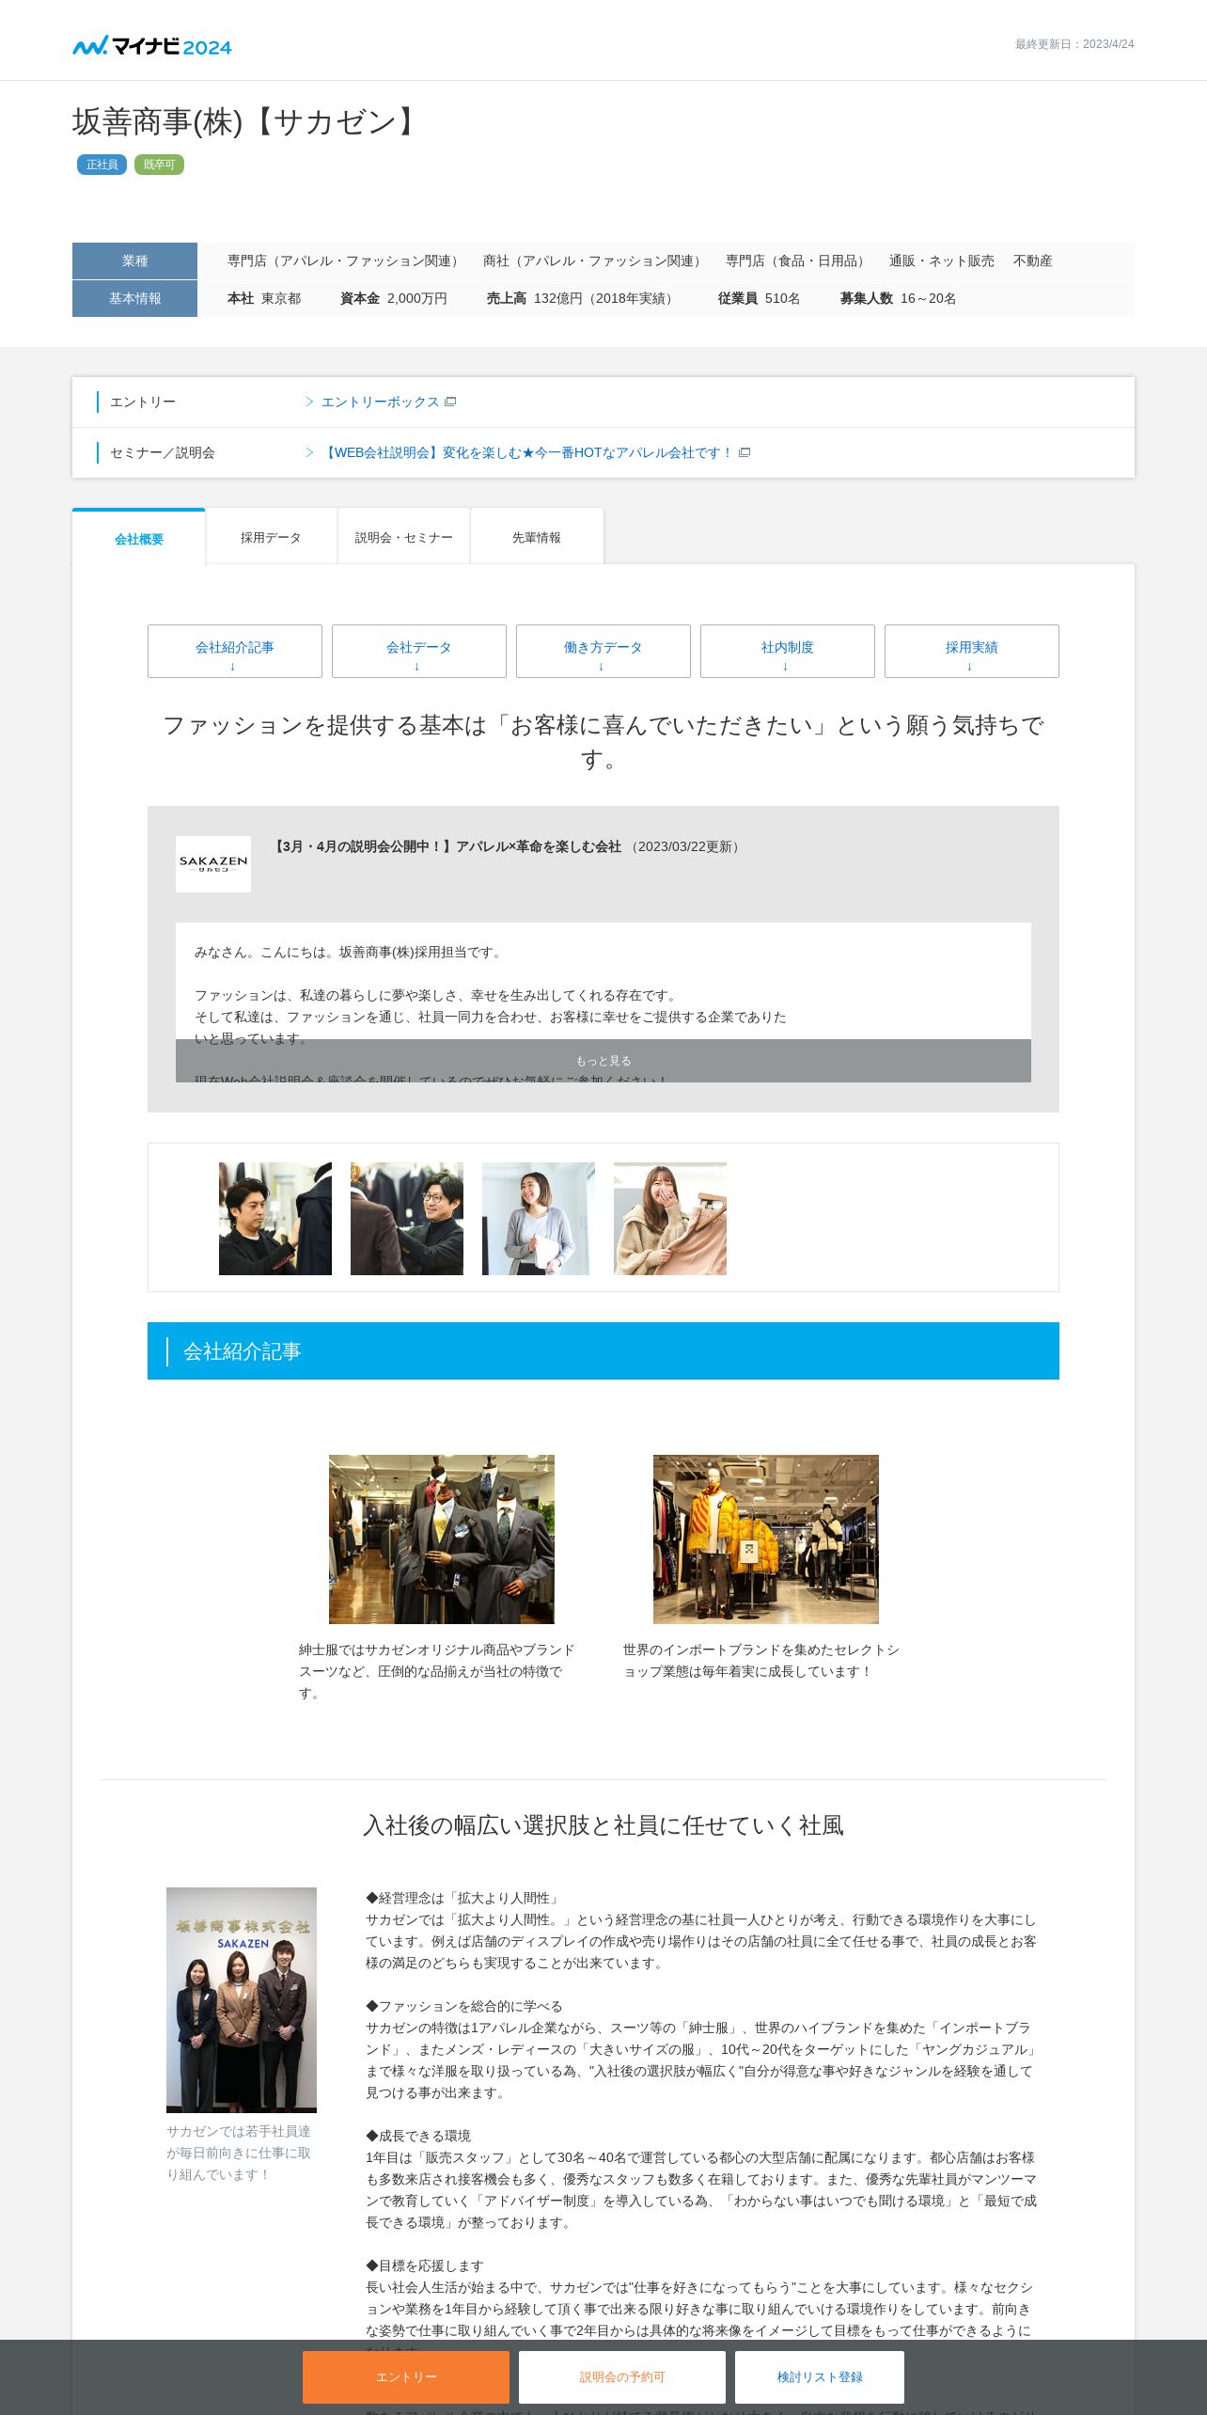Viewport: 1207px width, 2415px height.
Task: Click 商社（アパレル・ファッション関連） text
Action: pyautogui.click(x=595, y=260)
